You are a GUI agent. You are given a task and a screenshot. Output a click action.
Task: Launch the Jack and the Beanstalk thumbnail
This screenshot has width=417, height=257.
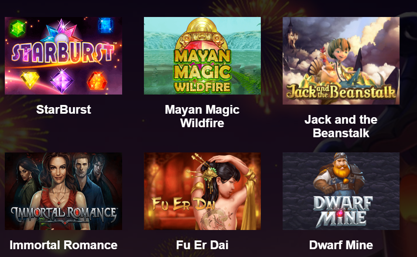pyautogui.click(x=341, y=61)
